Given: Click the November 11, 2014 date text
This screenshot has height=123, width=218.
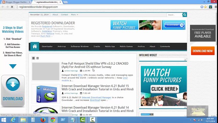Looking at the screenshot, I should [39, 15].
